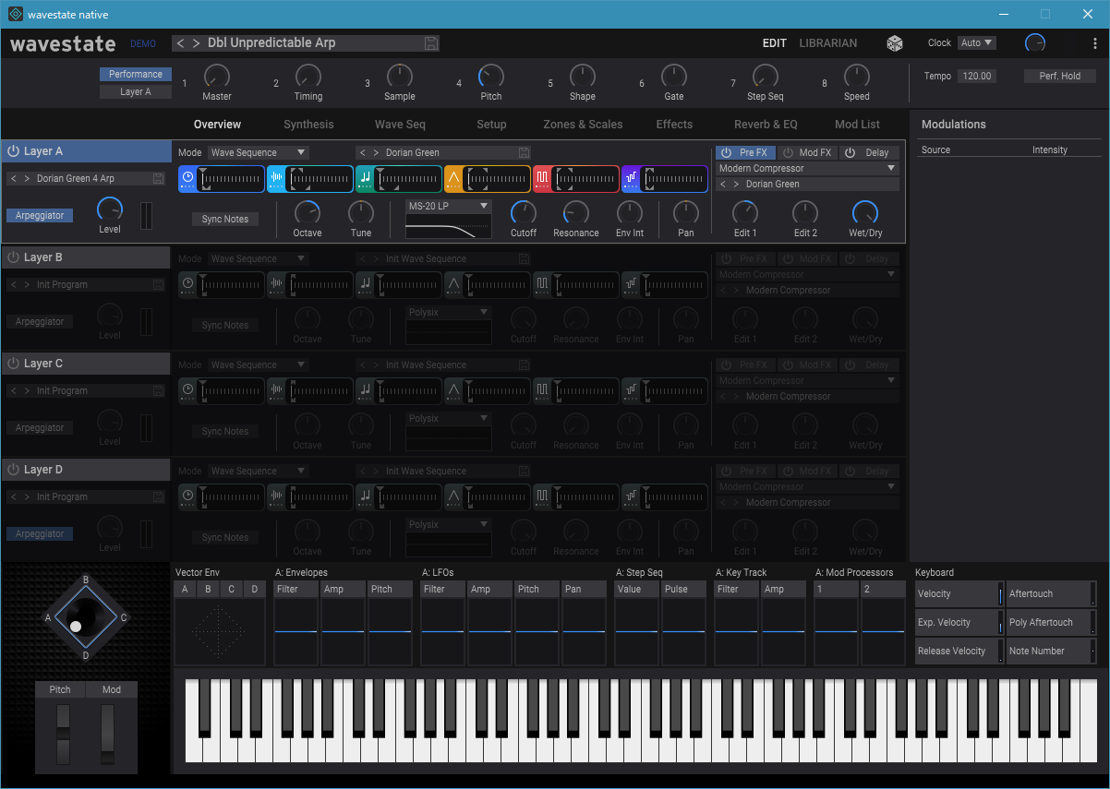Click the randomize dice icon
The width and height of the screenshot is (1110, 789).
click(x=895, y=43)
